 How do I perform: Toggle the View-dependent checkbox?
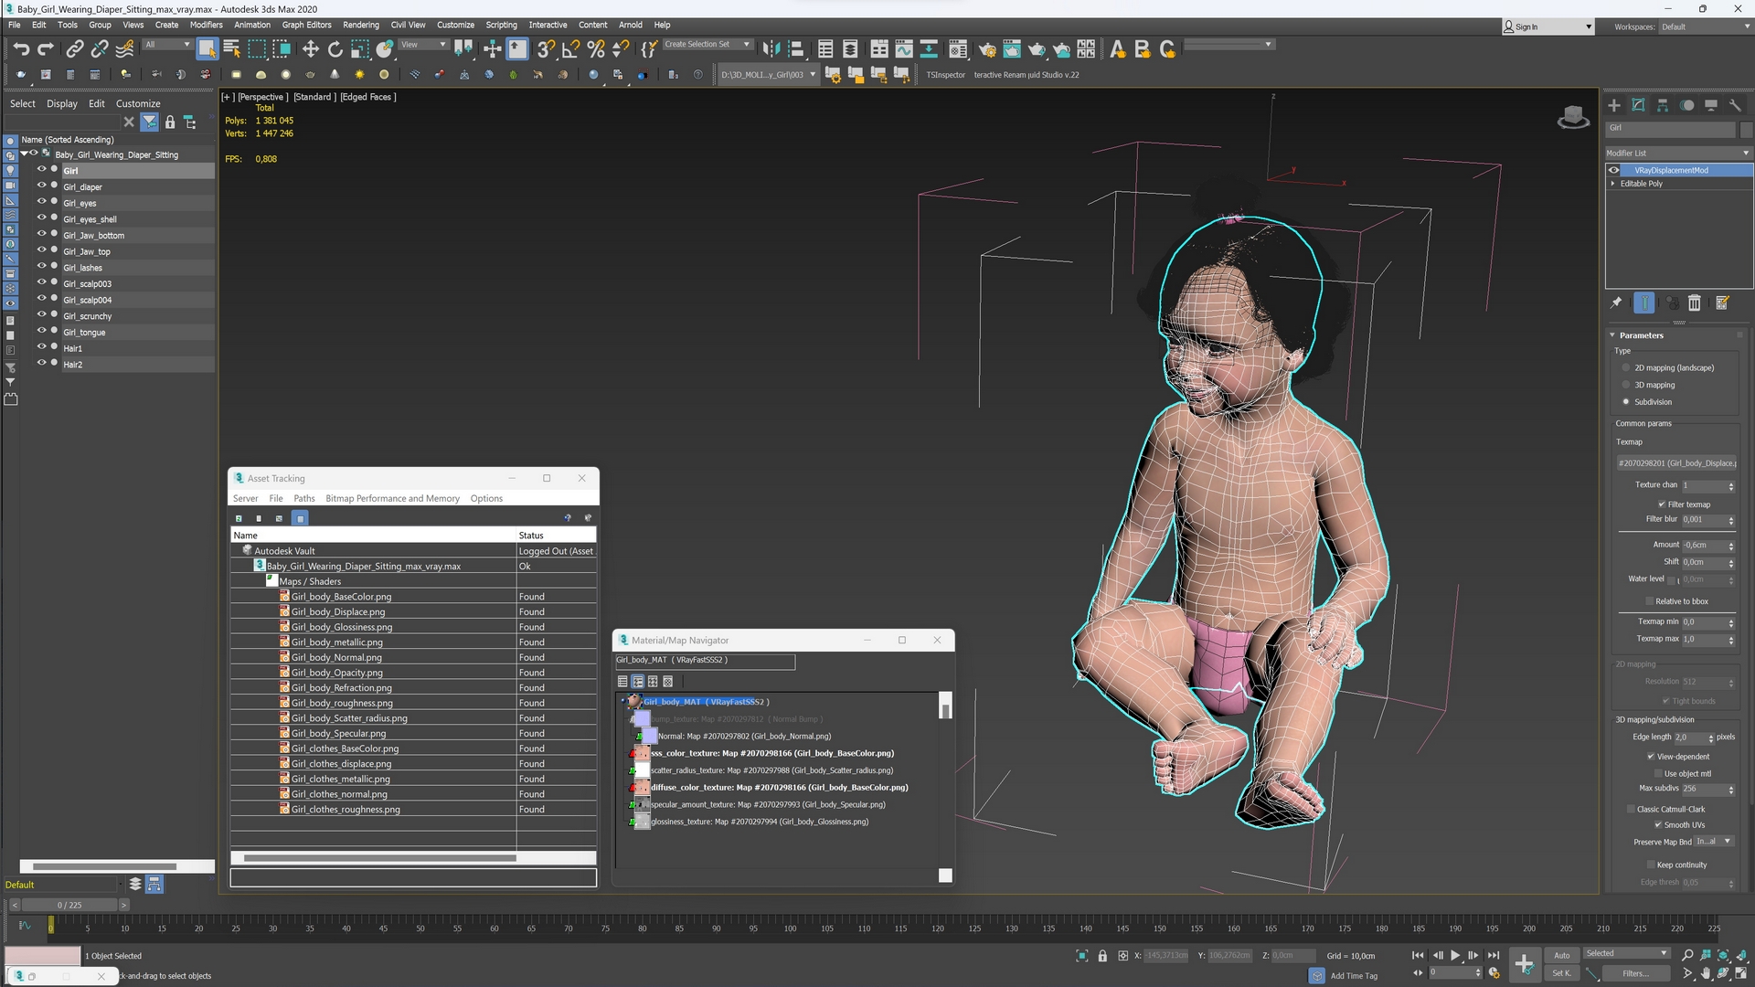click(x=1651, y=757)
